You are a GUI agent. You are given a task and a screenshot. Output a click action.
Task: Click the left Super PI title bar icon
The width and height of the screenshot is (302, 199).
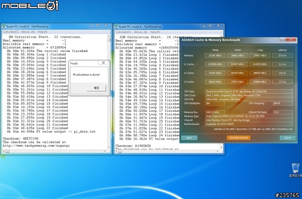4,26
